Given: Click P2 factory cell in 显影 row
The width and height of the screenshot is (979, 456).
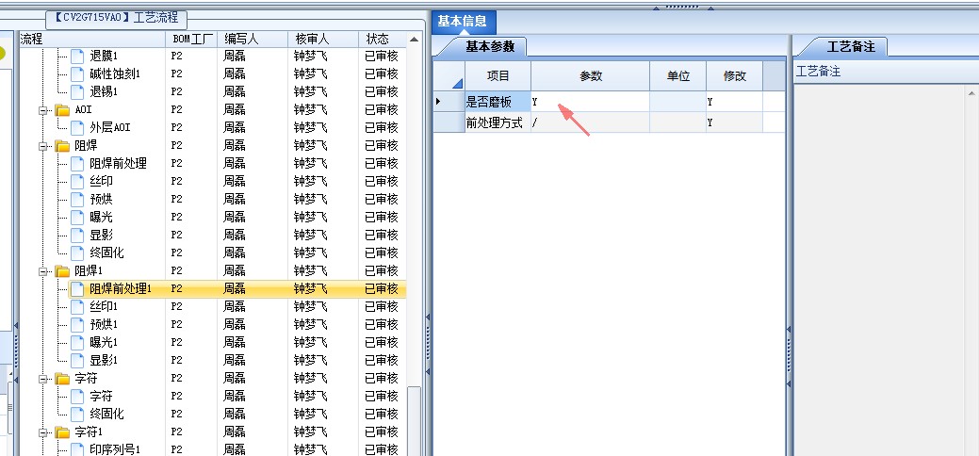Looking at the screenshot, I should click(177, 236).
